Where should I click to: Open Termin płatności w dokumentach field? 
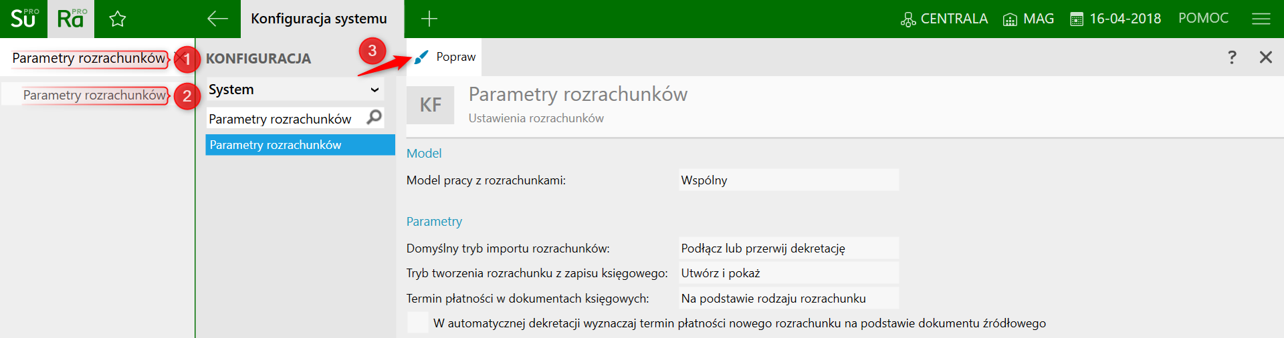coord(788,299)
